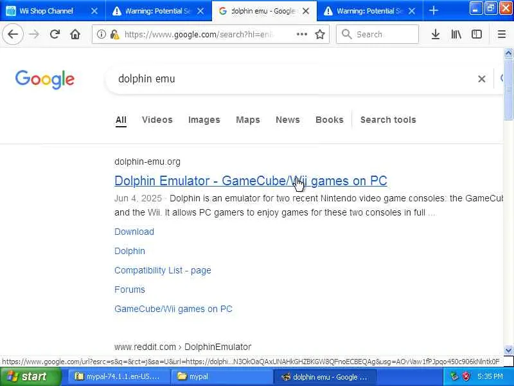Open the Forums sitelink
This screenshot has height=386, width=514.
pyautogui.click(x=130, y=289)
